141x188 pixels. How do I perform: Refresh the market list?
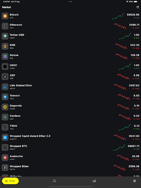138,7
